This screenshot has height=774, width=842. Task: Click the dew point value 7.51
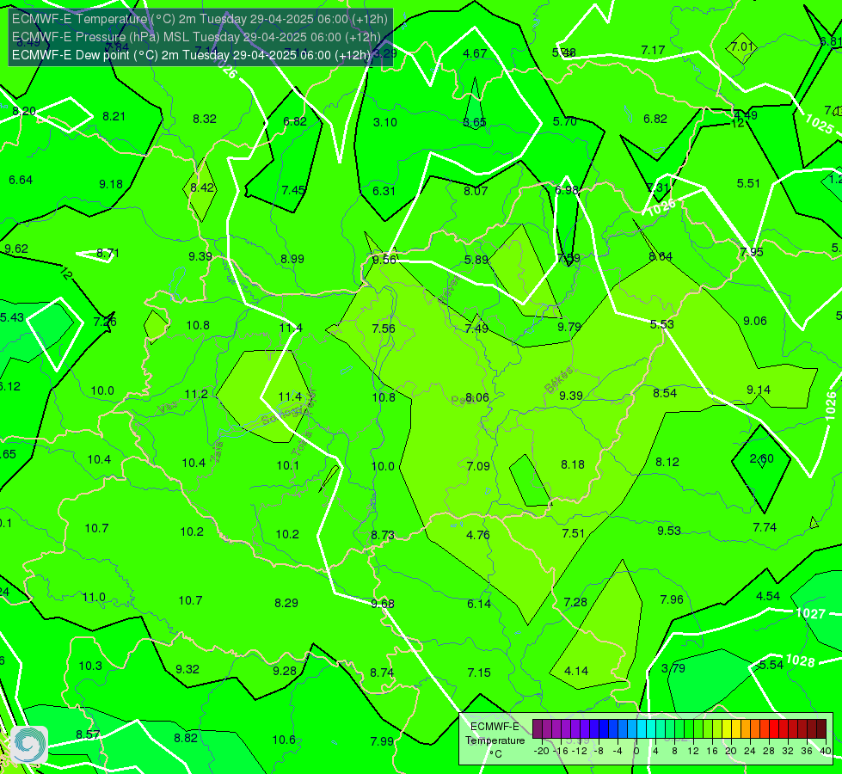[x=573, y=533]
